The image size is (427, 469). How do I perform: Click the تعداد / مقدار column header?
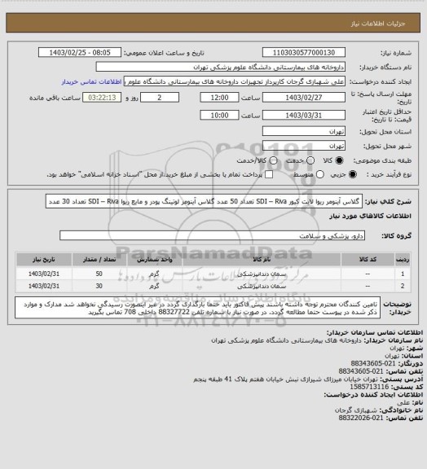(99, 259)
